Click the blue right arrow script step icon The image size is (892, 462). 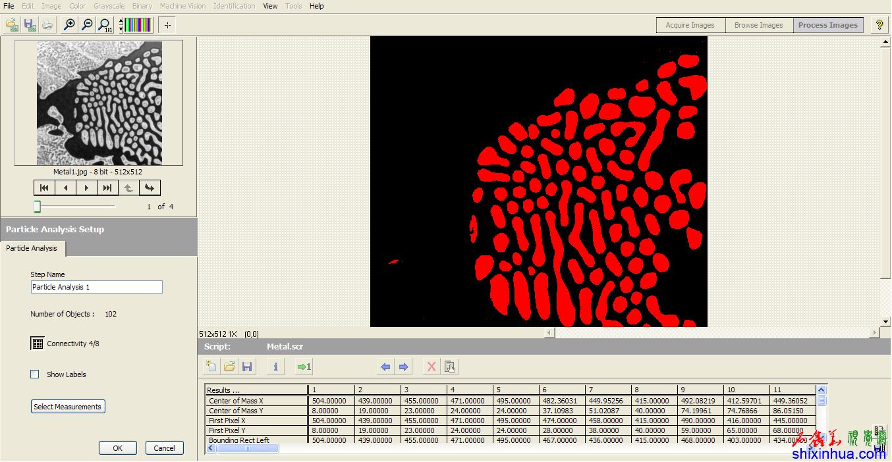point(404,367)
